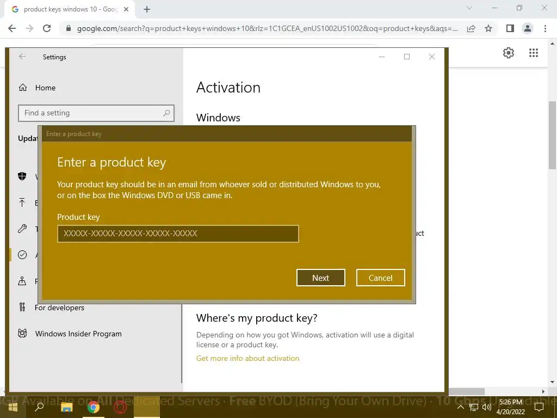Open a new Chrome tab

(x=147, y=10)
